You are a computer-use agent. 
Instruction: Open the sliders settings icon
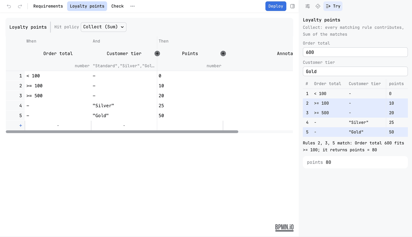[307, 6]
